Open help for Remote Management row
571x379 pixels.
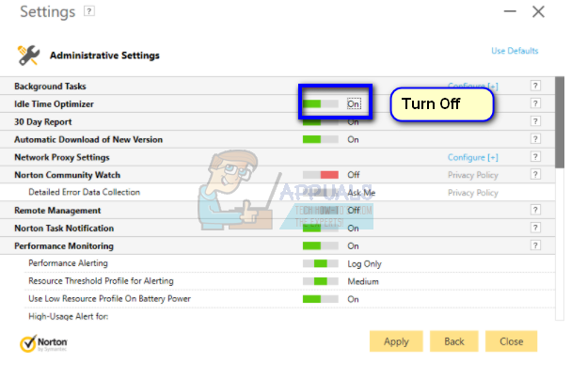pyautogui.click(x=535, y=210)
